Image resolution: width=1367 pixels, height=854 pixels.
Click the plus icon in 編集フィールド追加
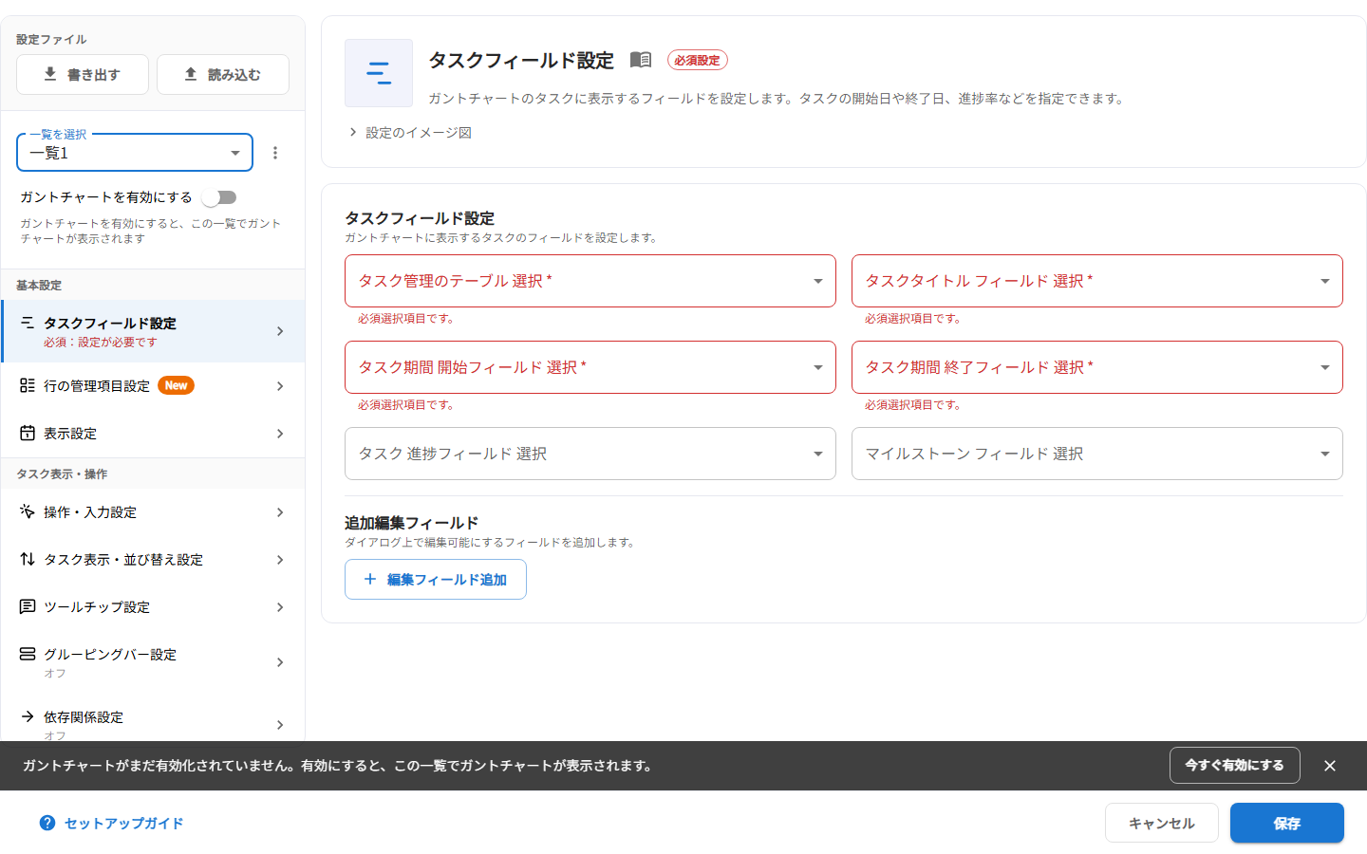[x=370, y=579]
